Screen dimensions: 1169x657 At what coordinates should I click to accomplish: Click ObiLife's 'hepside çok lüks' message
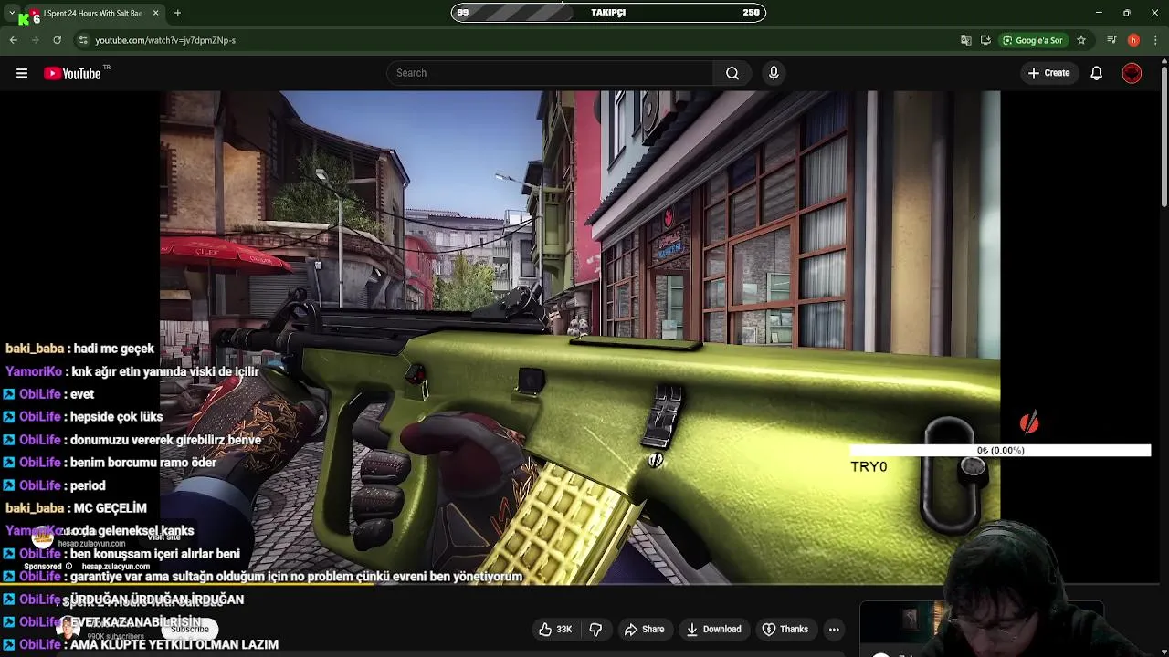coord(82,417)
